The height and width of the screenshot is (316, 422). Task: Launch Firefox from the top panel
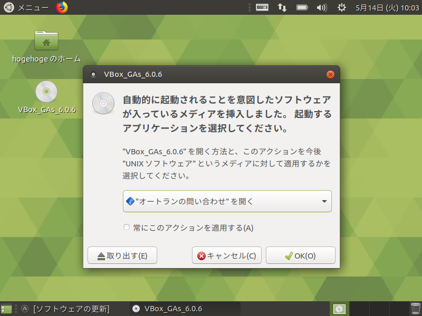point(62,7)
